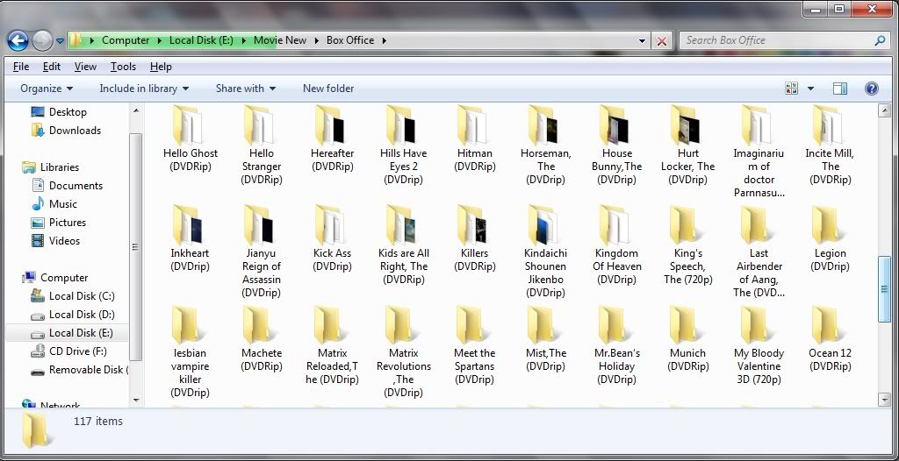Select the Meet the Spartans folder

(475, 345)
